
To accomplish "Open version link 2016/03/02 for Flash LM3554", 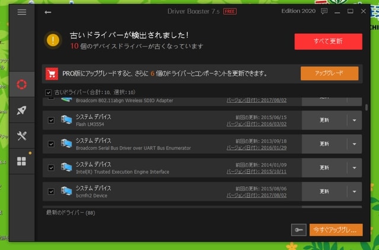I will [x=256, y=124].
